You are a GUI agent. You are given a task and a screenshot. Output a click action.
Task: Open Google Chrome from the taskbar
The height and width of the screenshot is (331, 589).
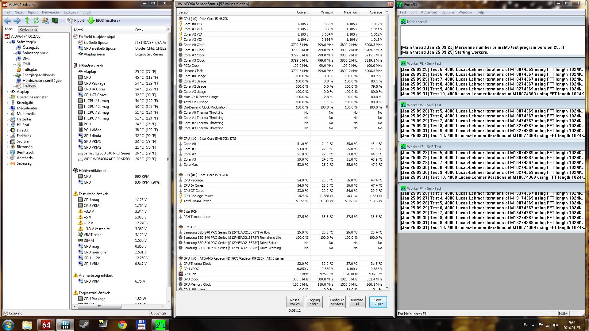coord(122,325)
